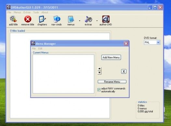Open the File menu in DVDAuthorGUI window
This screenshot has height=126, width=171.
coord(9,12)
